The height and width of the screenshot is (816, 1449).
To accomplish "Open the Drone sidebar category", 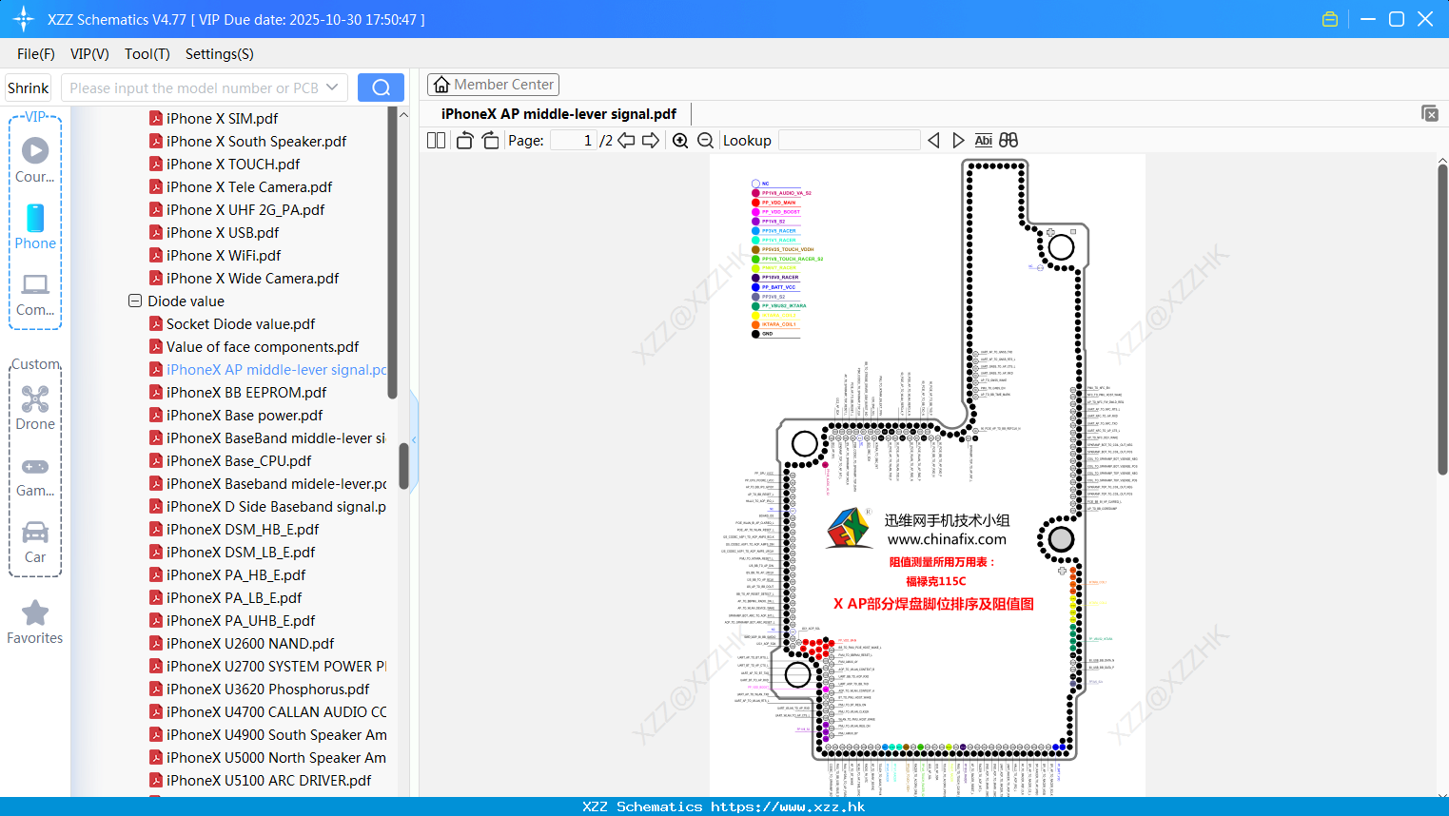I will click(35, 408).
